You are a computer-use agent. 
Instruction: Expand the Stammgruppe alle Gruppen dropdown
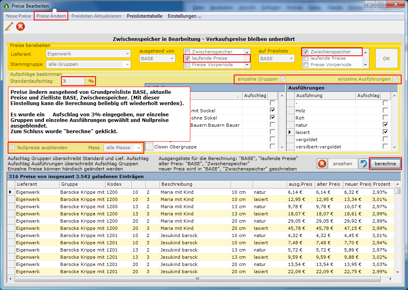128,64
